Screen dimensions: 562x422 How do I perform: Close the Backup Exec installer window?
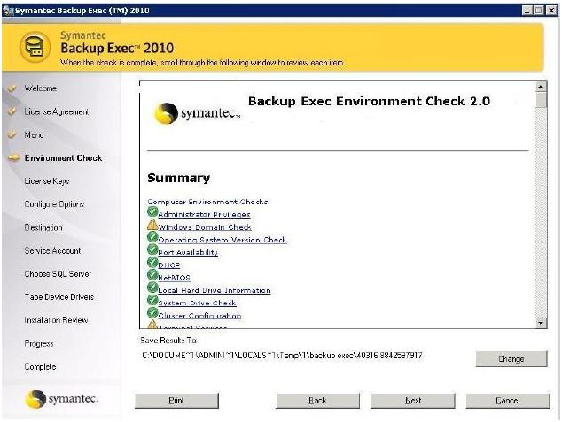551,11
